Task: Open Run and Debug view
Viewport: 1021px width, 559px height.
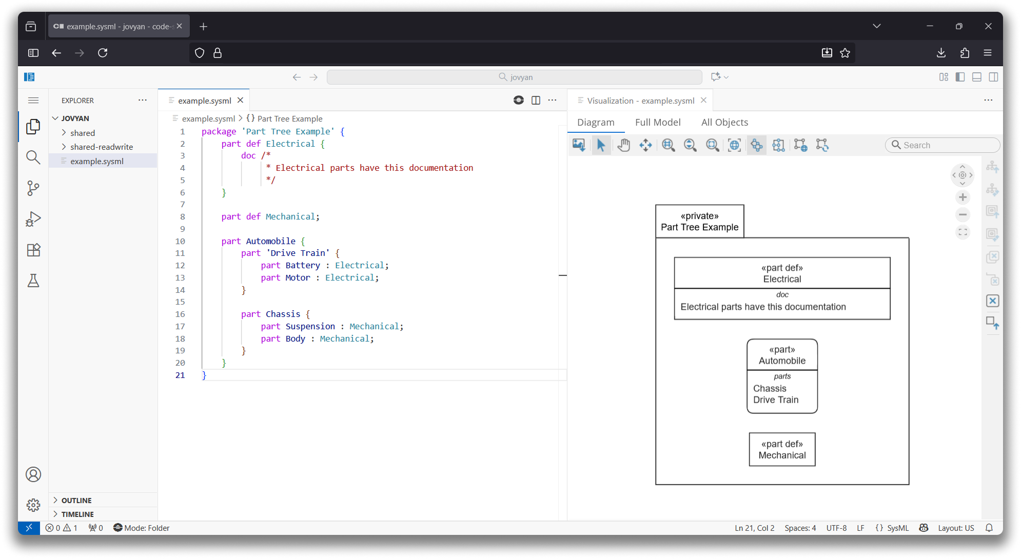Action: pyautogui.click(x=33, y=219)
